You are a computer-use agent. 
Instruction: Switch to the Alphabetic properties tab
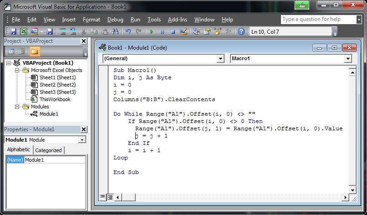click(x=19, y=149)
